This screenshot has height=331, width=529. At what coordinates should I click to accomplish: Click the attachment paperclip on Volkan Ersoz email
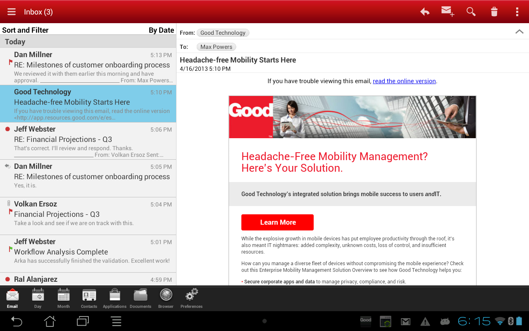click(x=9, y=203)
